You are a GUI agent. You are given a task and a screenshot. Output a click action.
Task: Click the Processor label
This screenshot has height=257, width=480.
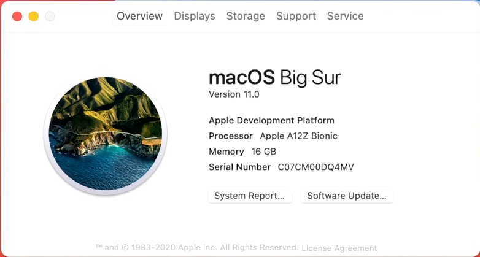pos(231,136)
